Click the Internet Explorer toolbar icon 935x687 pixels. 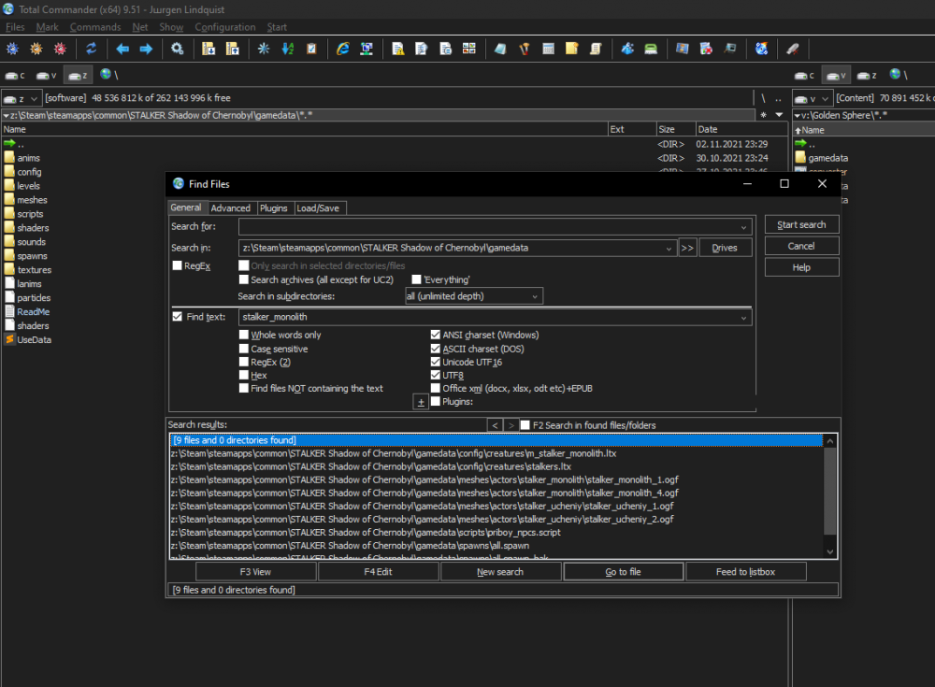[x=343, y=49]
